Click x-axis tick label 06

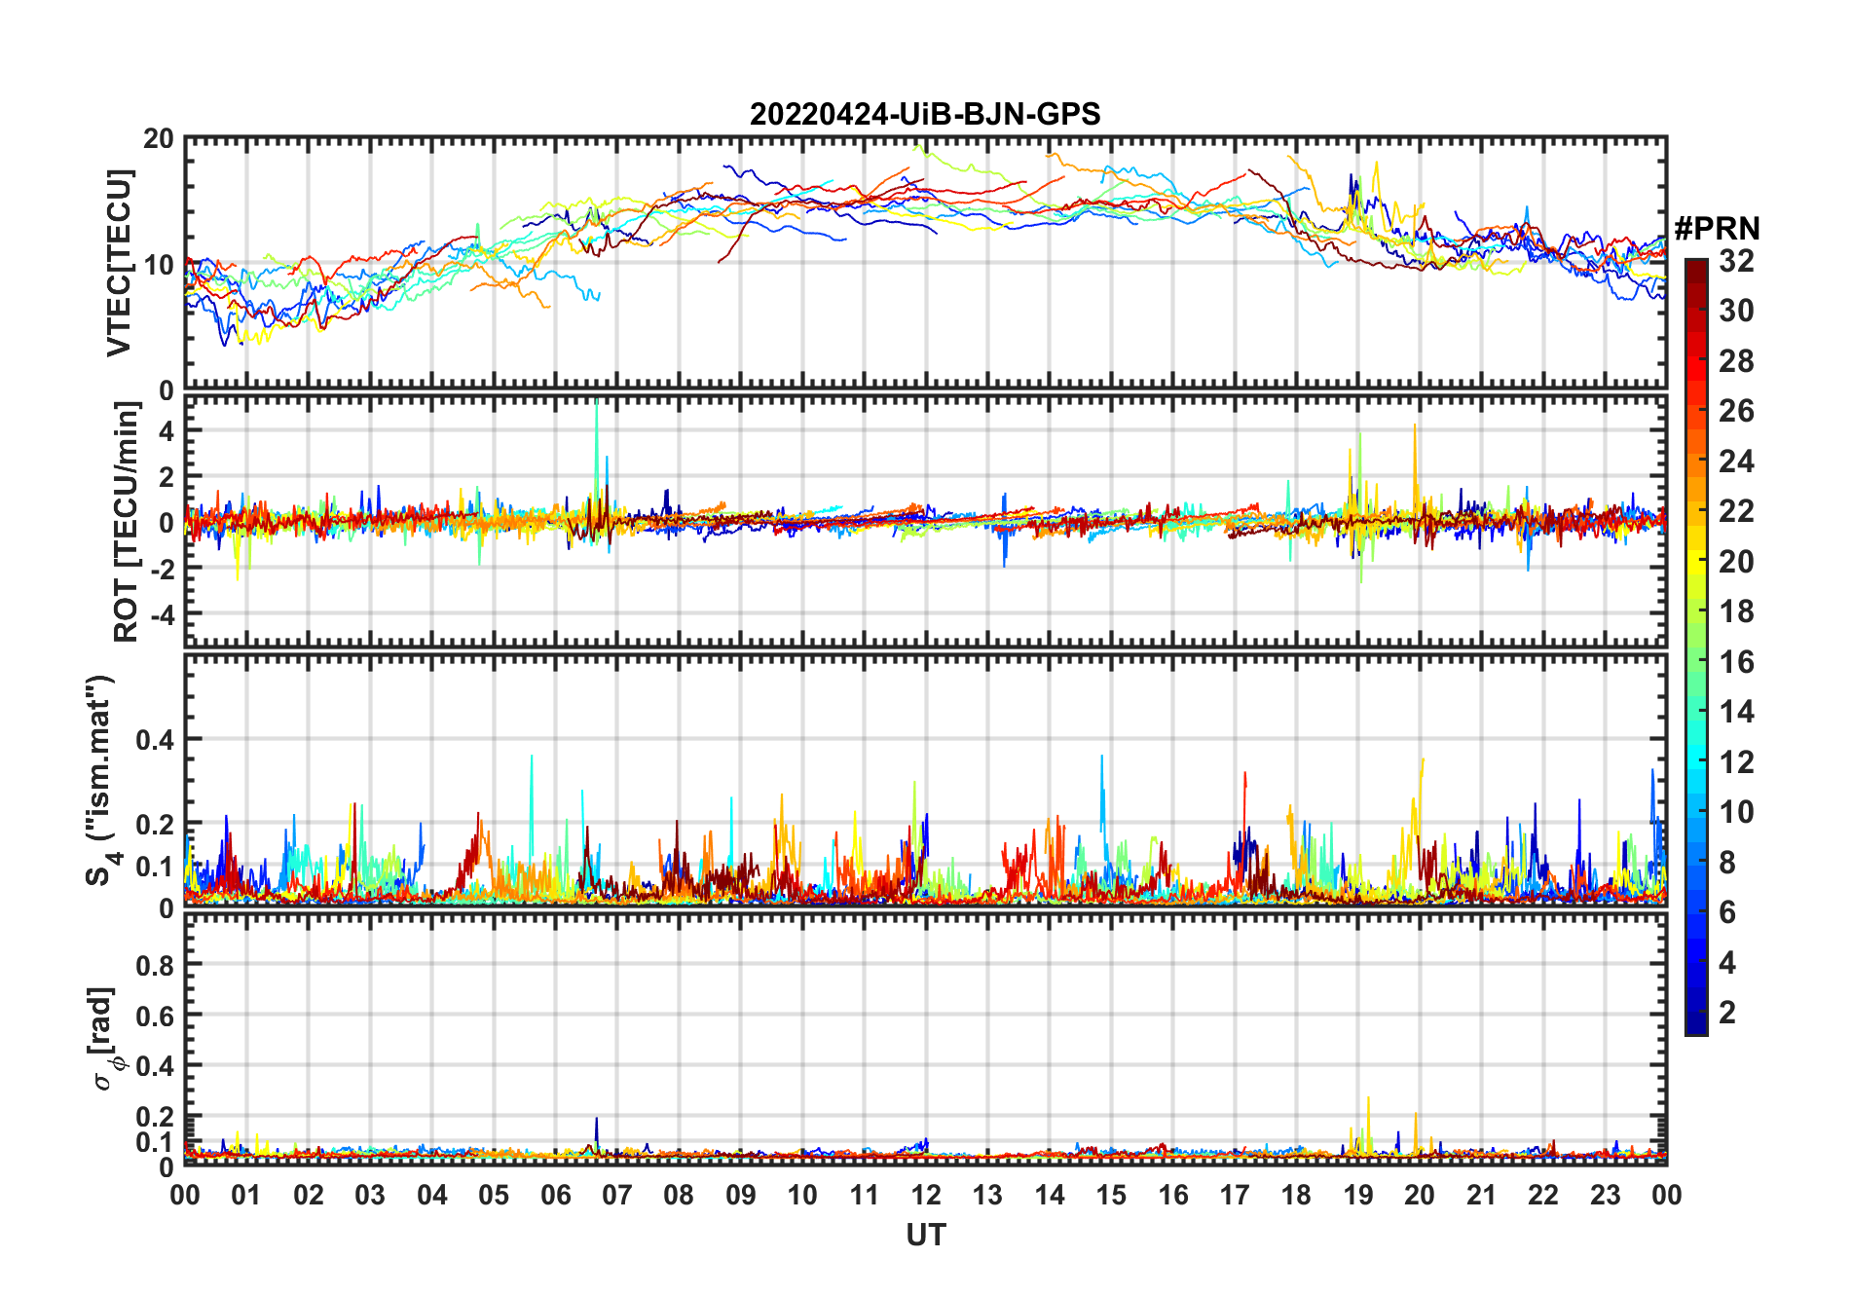click(555, 1195)
